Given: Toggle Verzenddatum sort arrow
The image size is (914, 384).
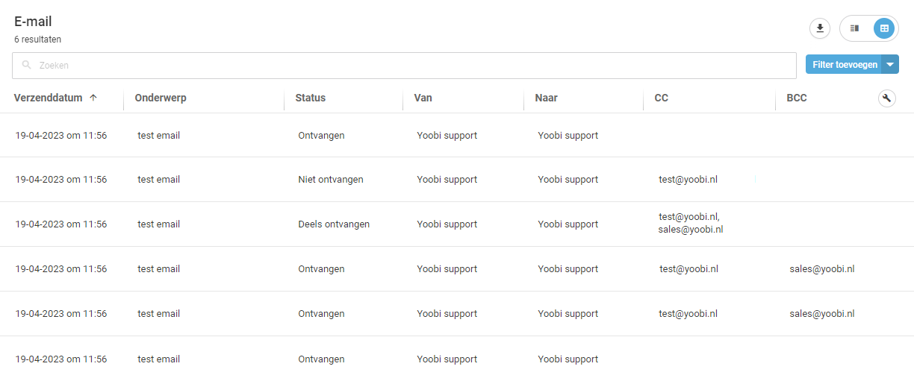Looking at the screenshot, I should (93, 98).
